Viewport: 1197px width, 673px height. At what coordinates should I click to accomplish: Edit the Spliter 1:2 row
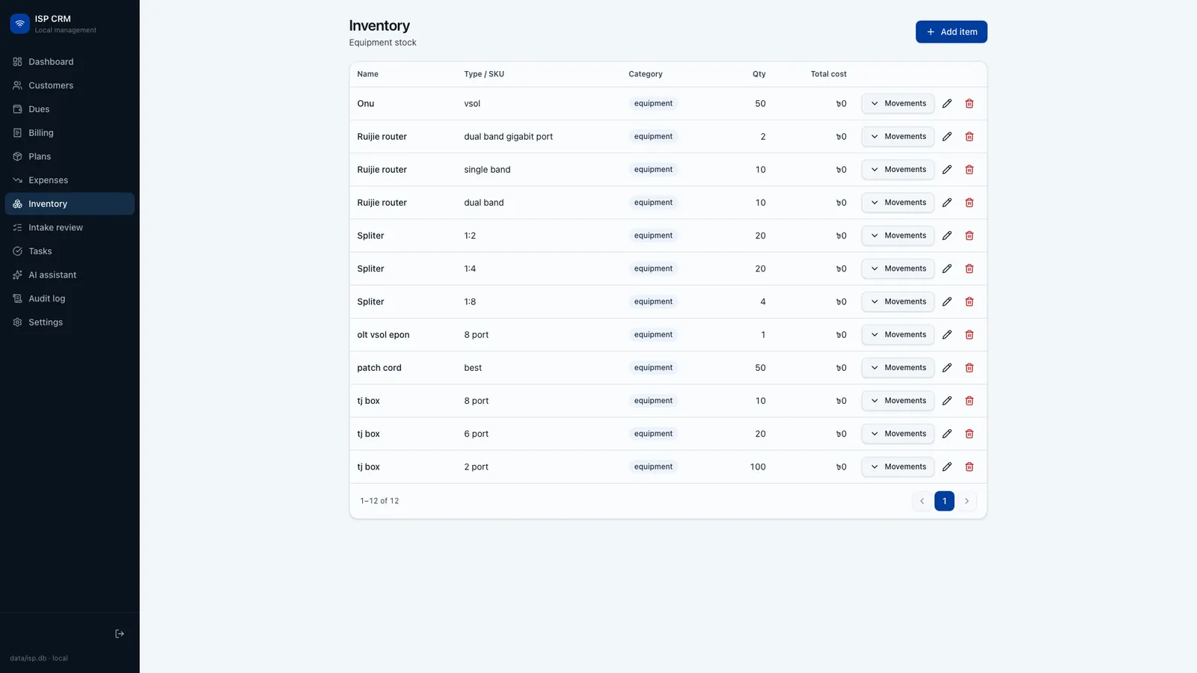click(946, 236)
